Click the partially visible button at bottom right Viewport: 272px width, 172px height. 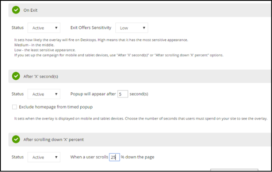tap(234, 170)
